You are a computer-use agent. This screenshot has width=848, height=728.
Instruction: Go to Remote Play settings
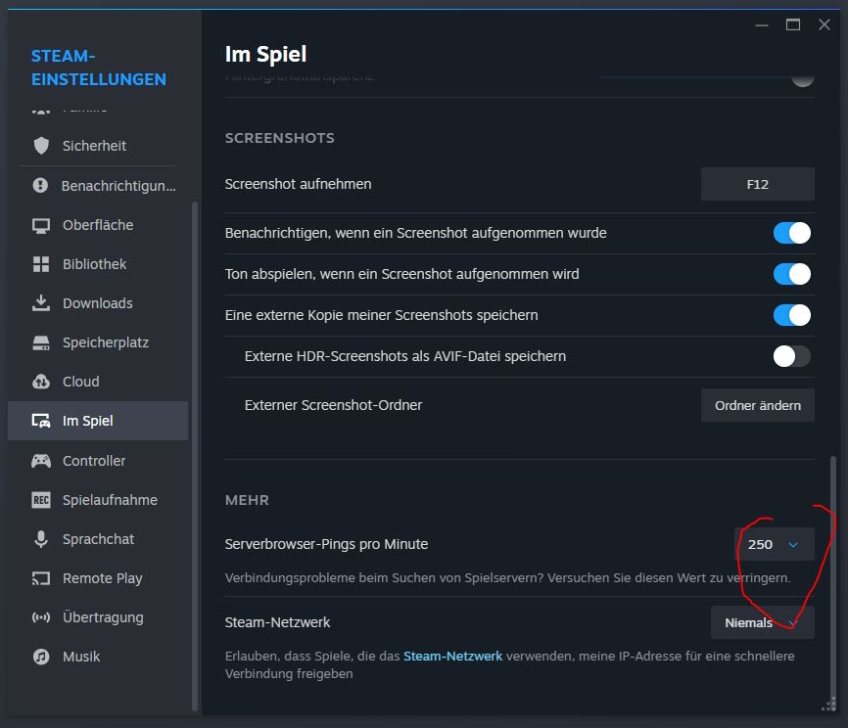(102, 578)
